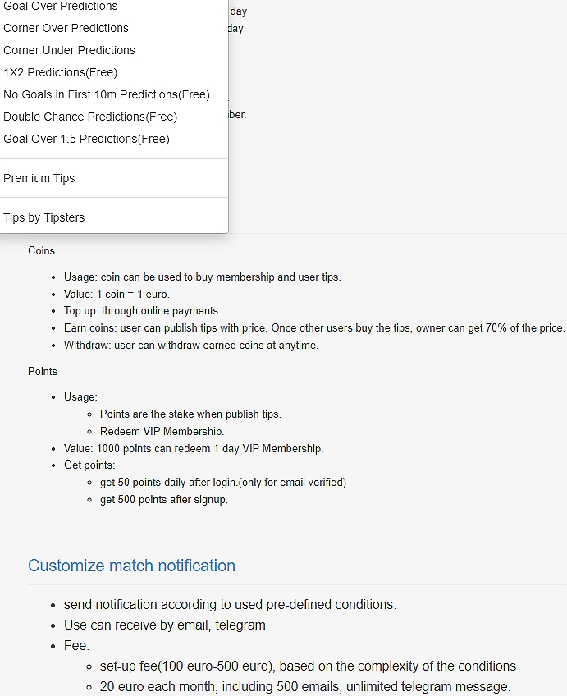567x696 pixels.
Task: Click the 'get 50 points daily' line
Action: (x=222, y=482)
